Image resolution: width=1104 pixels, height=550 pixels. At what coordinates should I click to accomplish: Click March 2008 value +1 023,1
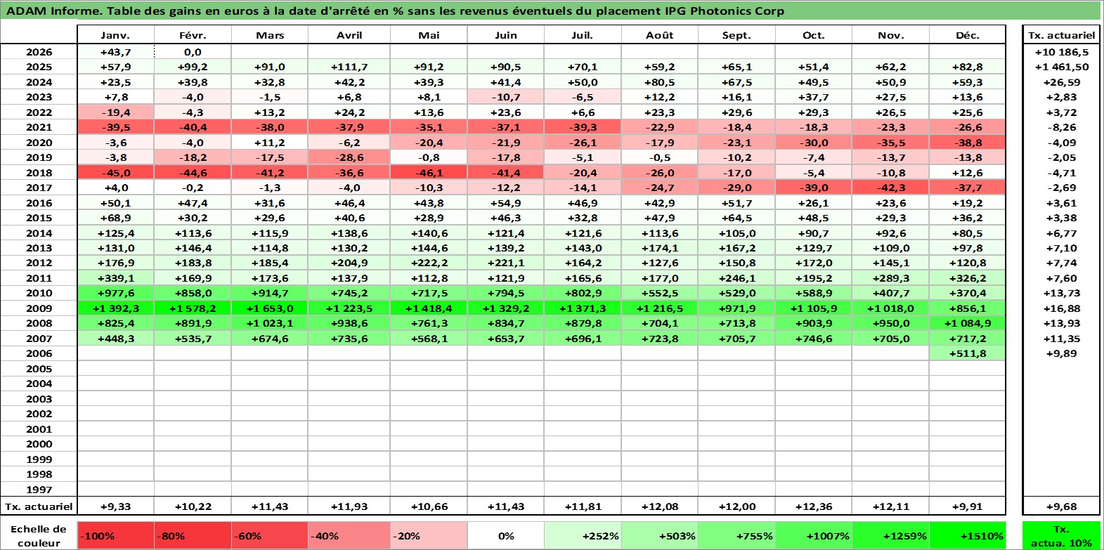[x=270, y=323]
